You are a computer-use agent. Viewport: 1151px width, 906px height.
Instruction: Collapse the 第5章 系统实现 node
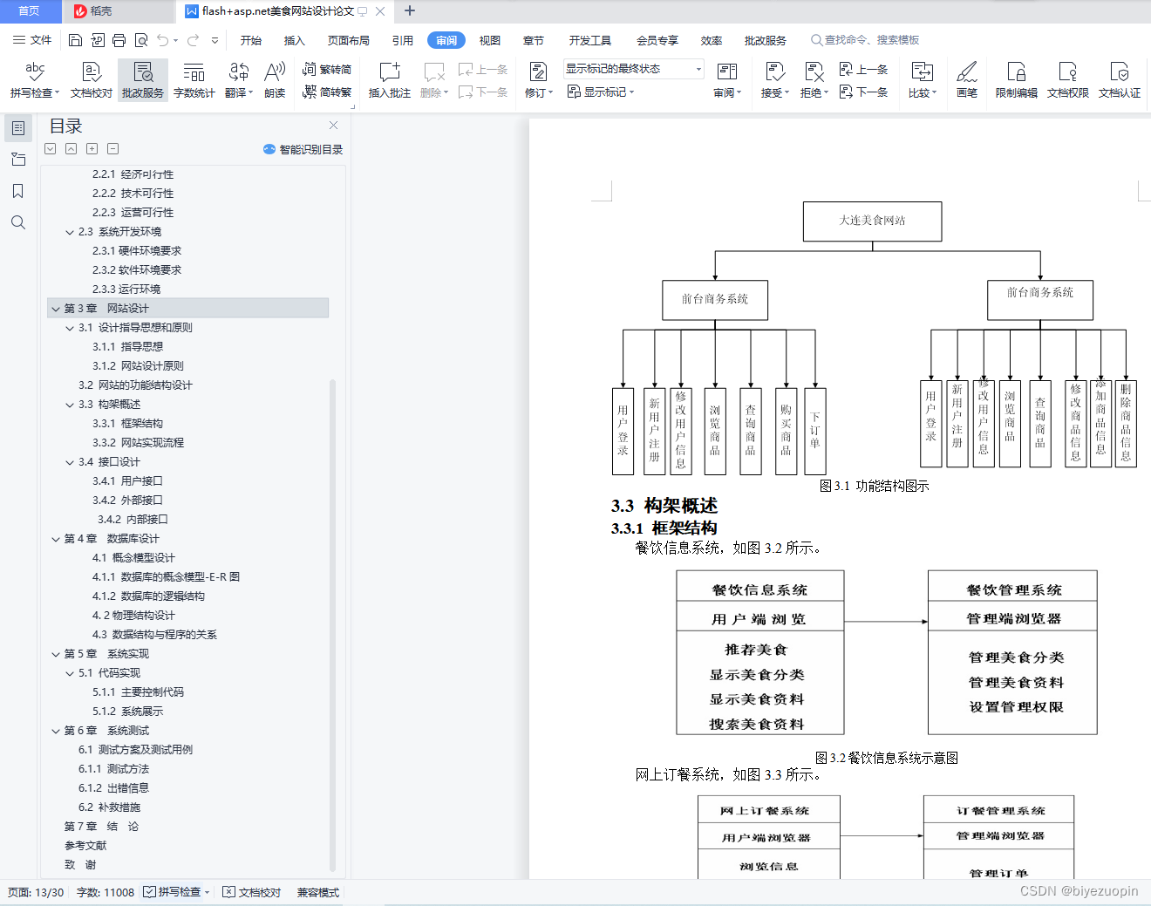[56, 654]
